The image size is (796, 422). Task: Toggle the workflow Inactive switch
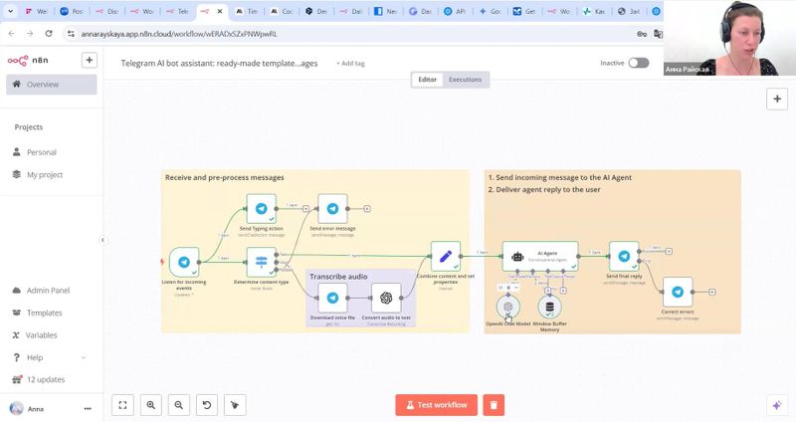click(638, 63)
